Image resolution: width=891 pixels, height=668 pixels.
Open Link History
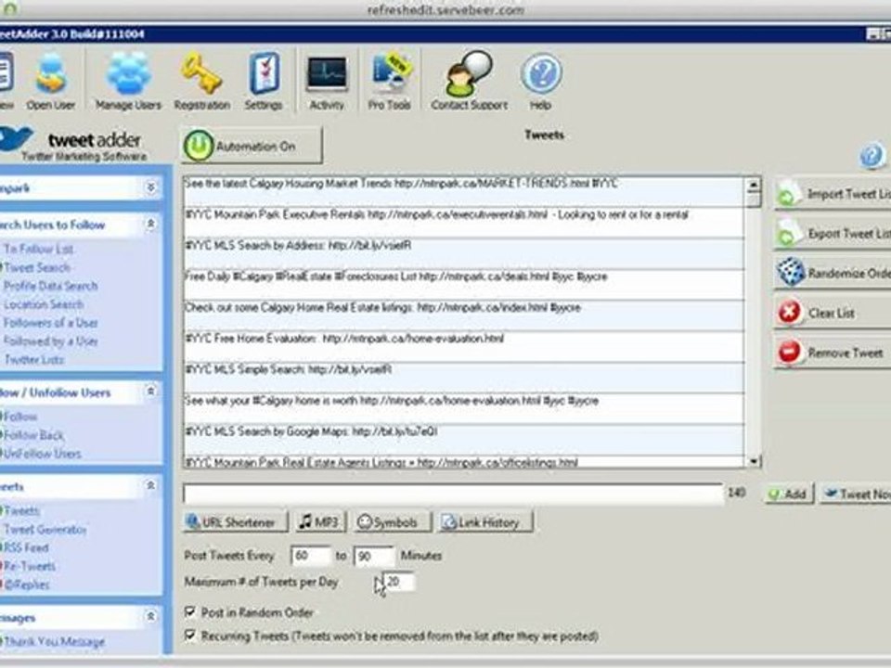point(484,522)
